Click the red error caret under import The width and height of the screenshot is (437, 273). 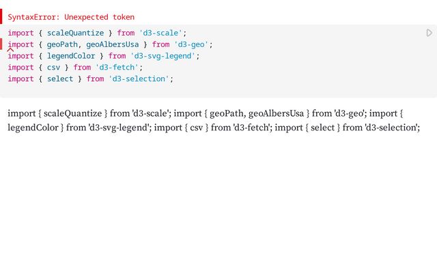click(11, 50)
